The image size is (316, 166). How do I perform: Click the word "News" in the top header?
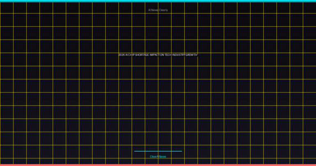tap(155, 10)
